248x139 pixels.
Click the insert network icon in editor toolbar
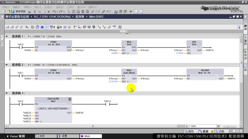click(x=7, y=27)
